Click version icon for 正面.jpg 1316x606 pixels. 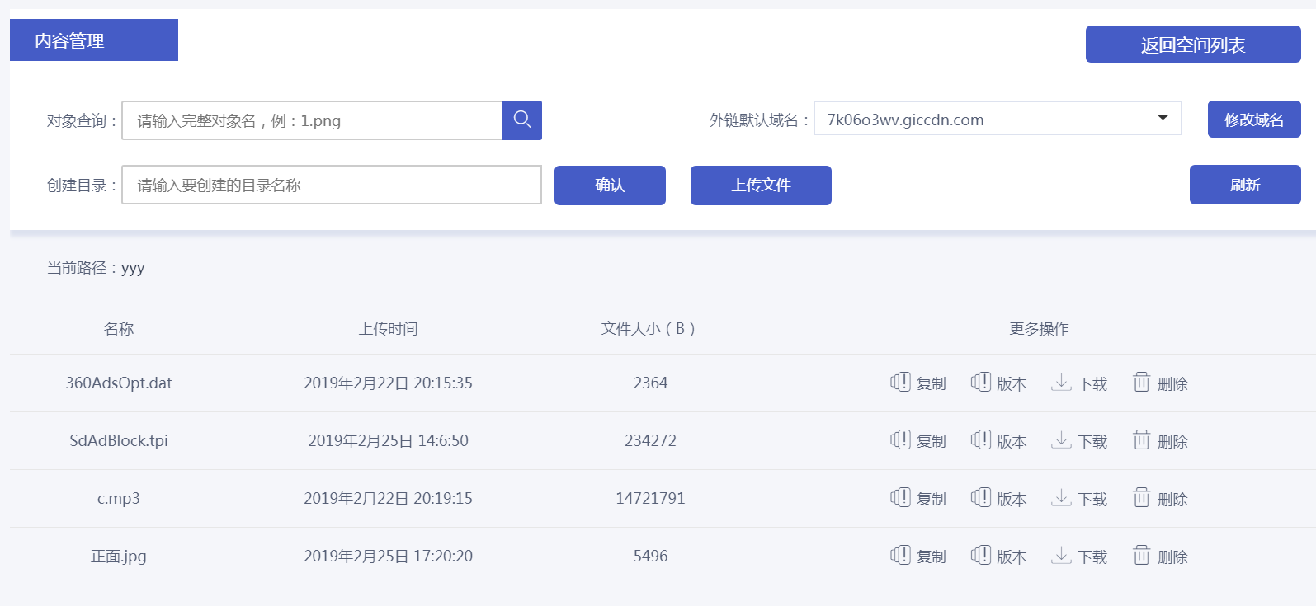click(x=980, y=555)
